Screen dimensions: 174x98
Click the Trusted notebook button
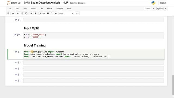pos(147,8)
